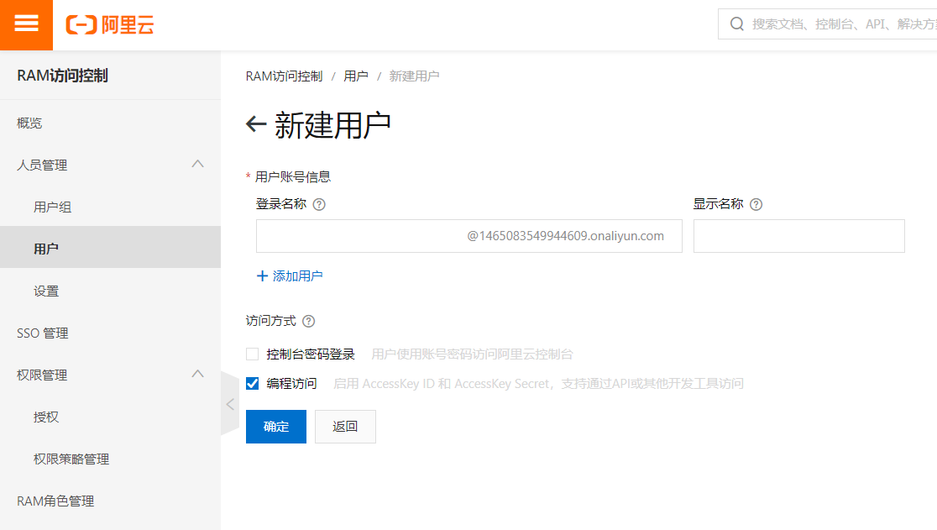Go back using arrow beside 新建用户
The width and height of the screenshot is (937, 530).
256,124
